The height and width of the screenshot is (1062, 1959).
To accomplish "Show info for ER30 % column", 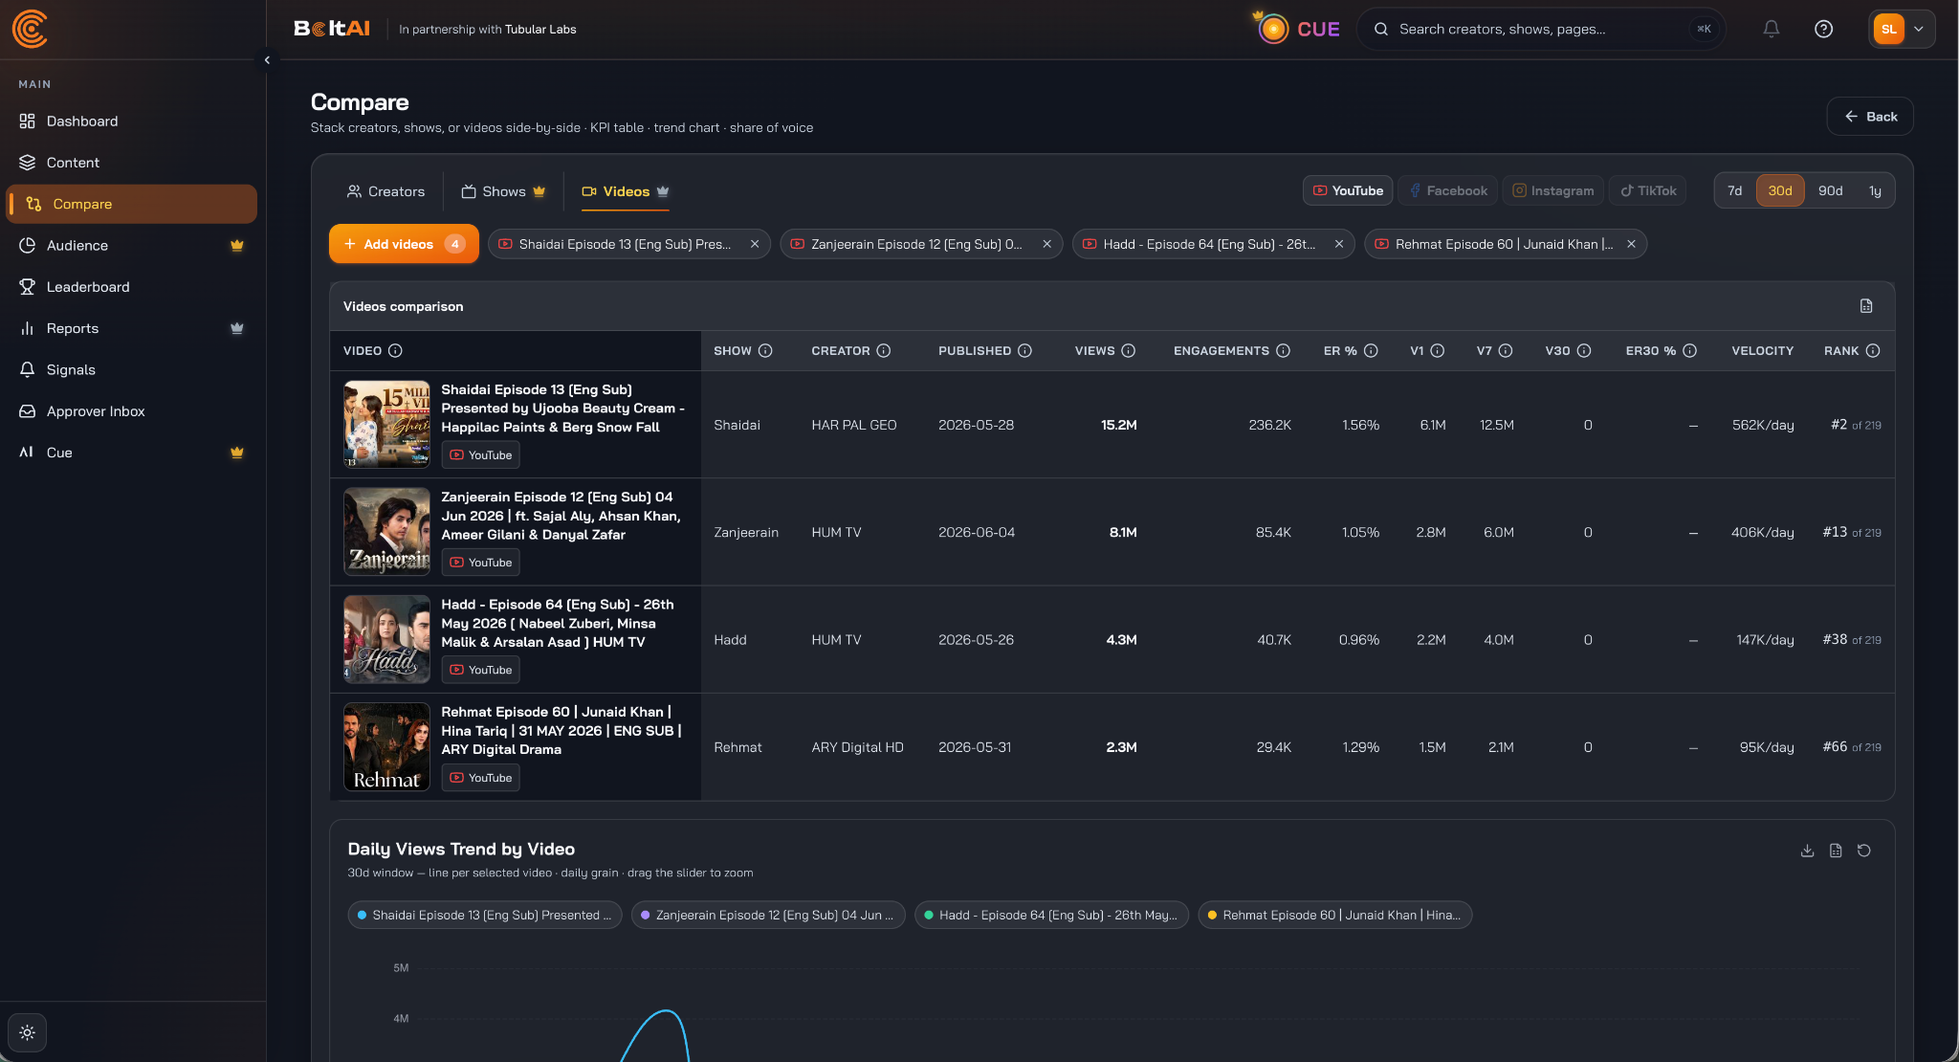I will 1690,351.
